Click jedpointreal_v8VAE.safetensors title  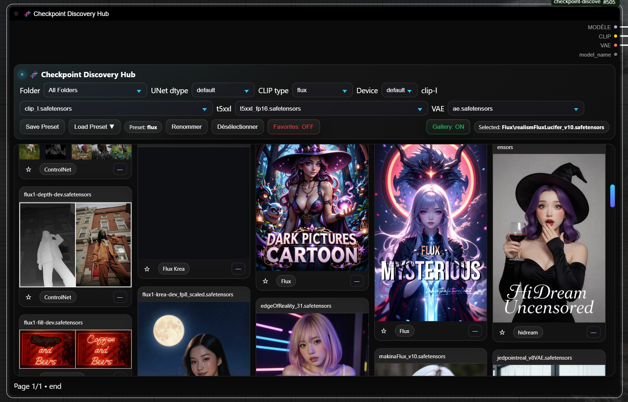[x=534, y=358]
